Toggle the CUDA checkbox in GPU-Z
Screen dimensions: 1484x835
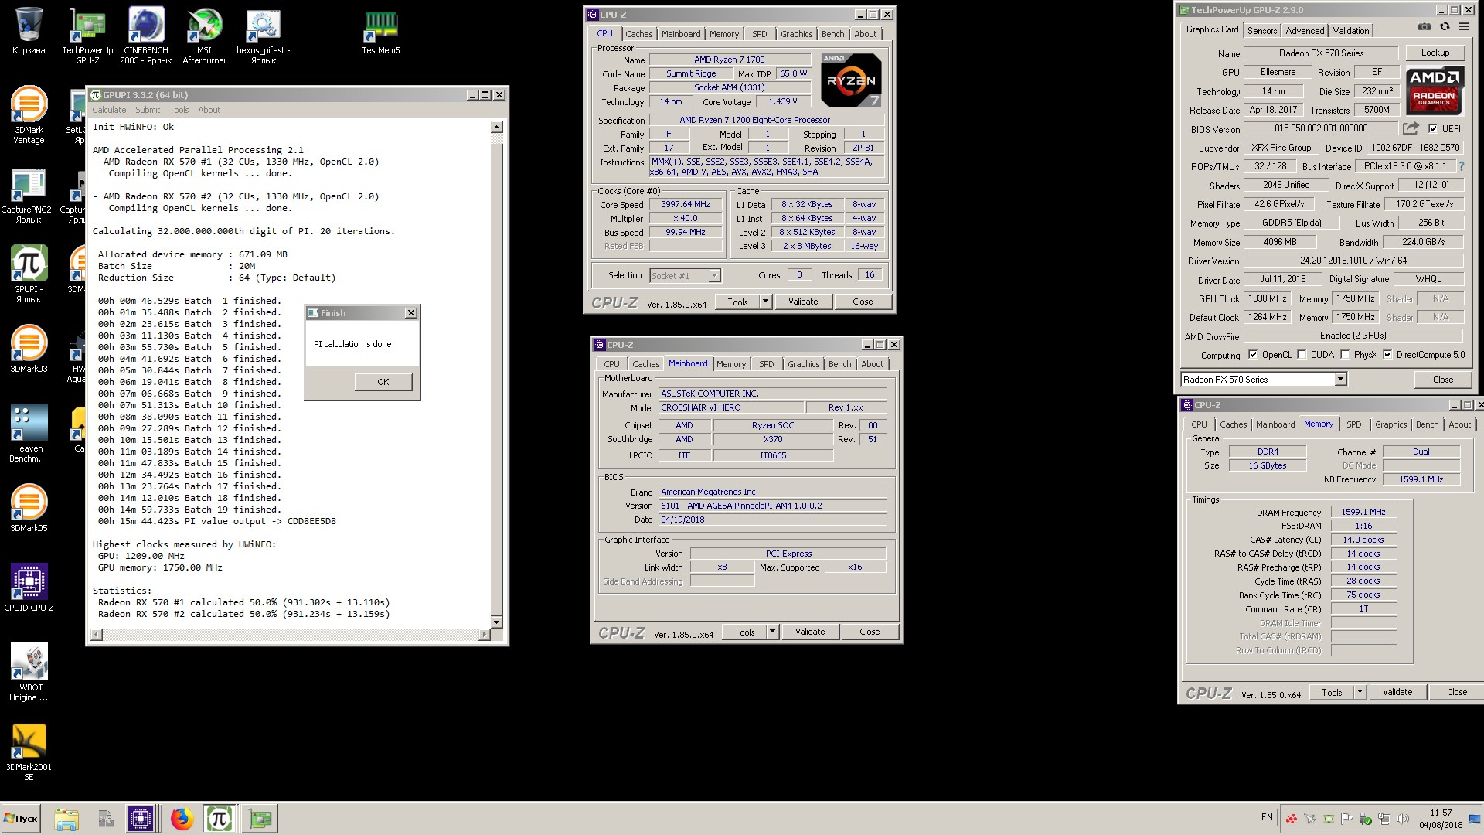1302,355
